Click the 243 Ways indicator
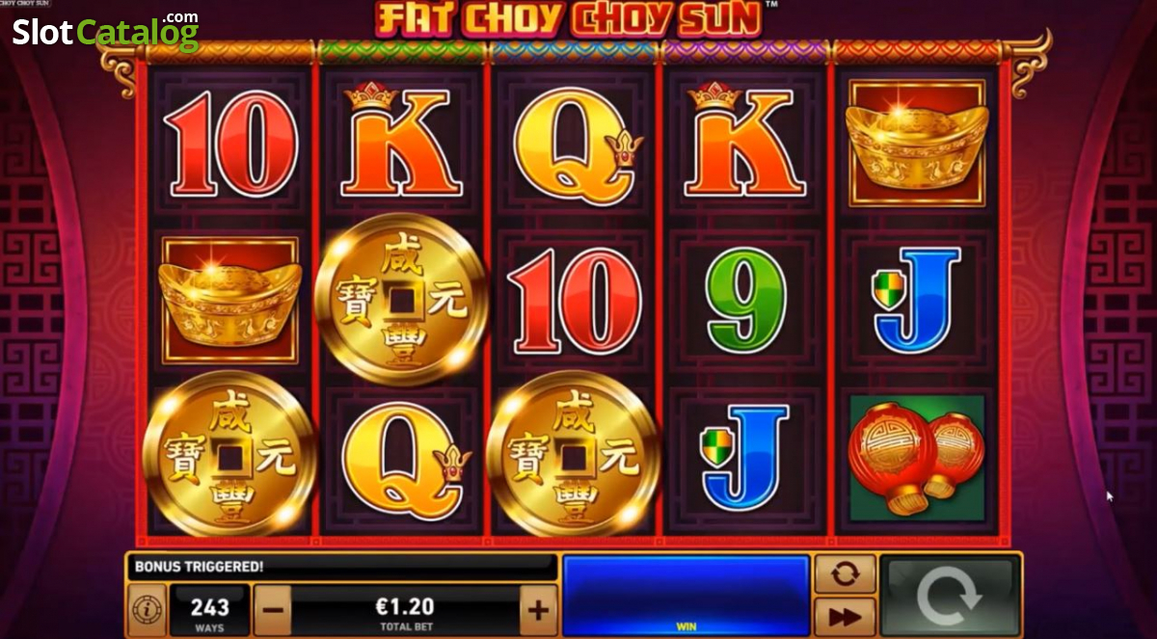 tap(209, 611)
